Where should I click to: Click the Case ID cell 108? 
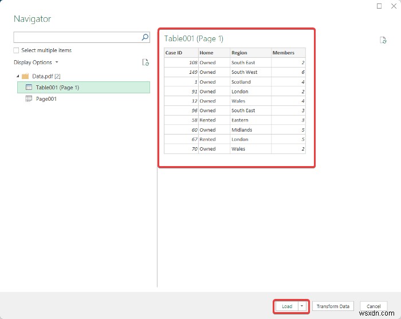(182, 62)
